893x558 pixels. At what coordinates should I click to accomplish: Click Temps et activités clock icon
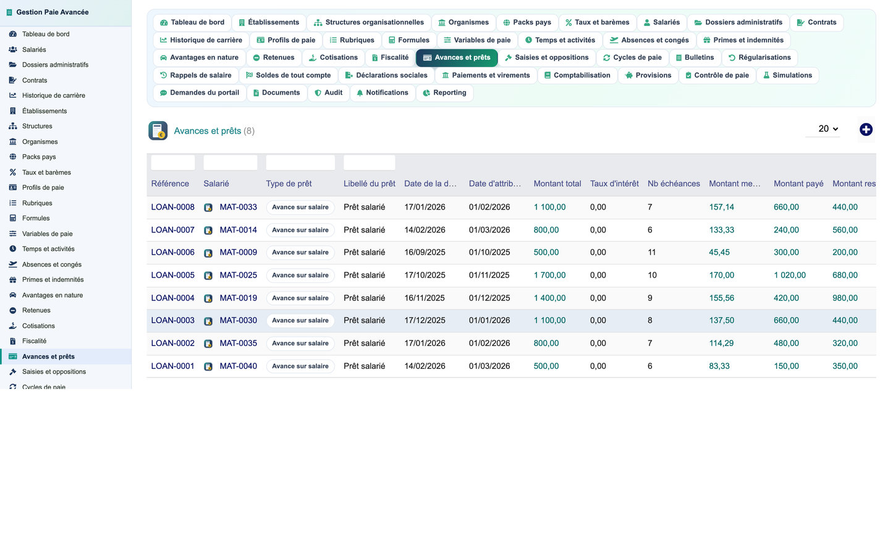[x=528, y=40]
